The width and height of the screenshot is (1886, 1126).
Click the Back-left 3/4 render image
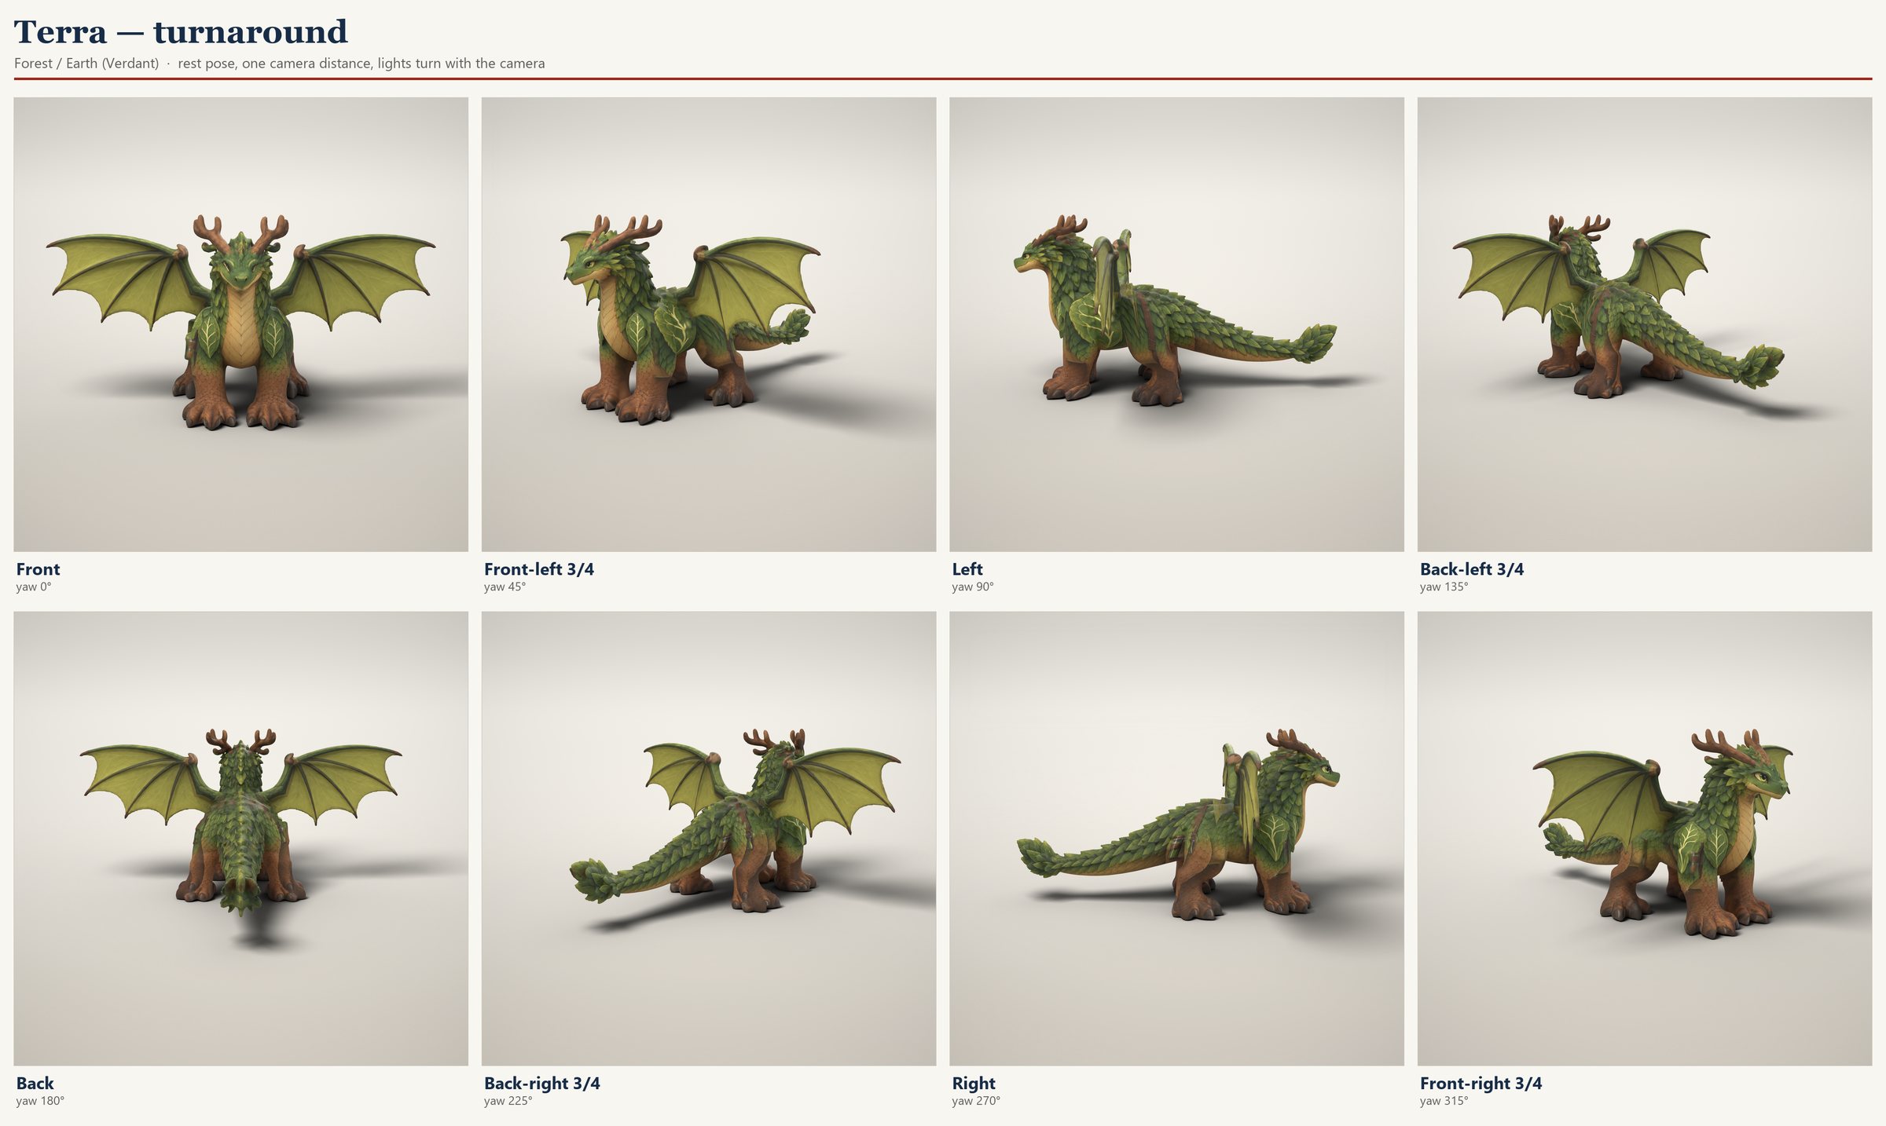1645,324
